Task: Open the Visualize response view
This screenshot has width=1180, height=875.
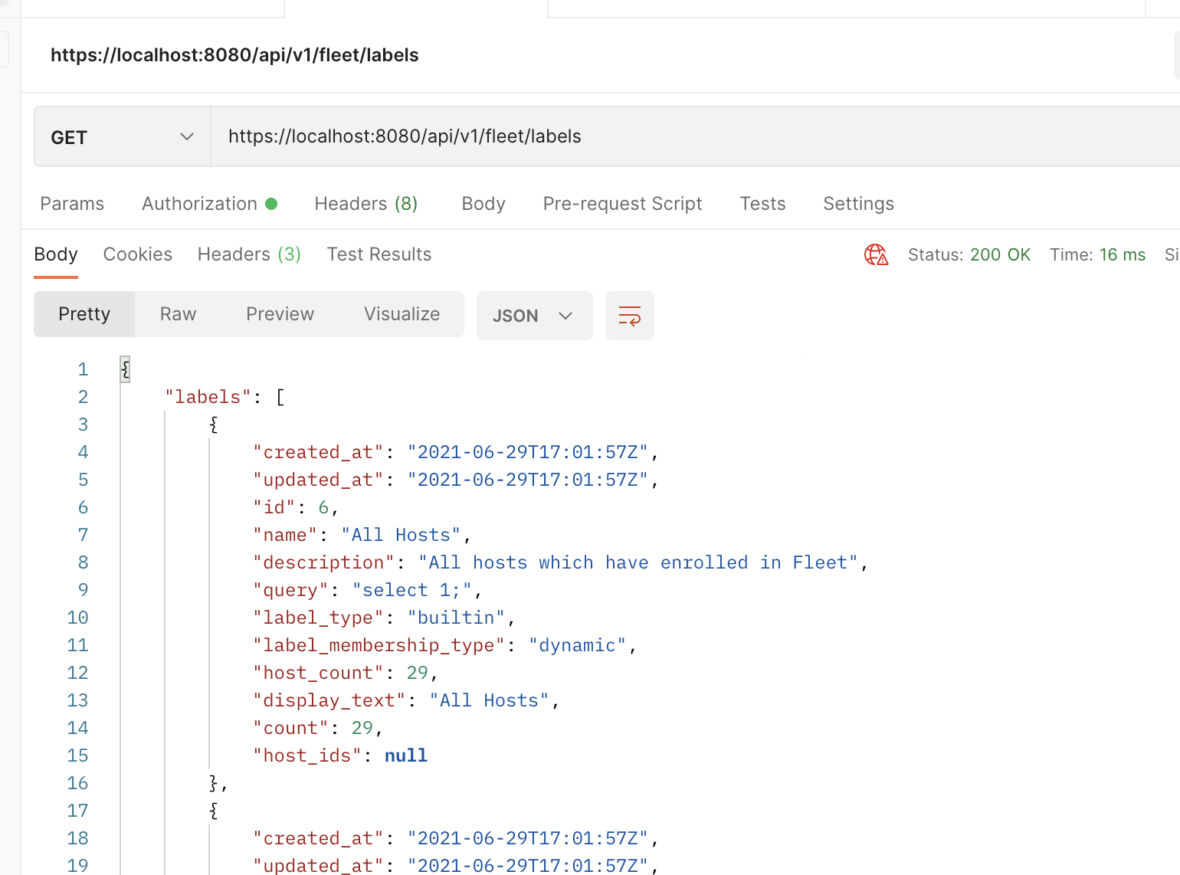Action: (x=402, y=314)
